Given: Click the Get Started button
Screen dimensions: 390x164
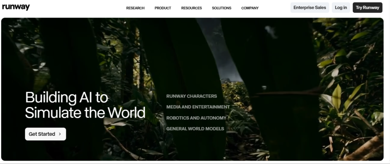Looking at the screenshot, I should click(46, 134).
